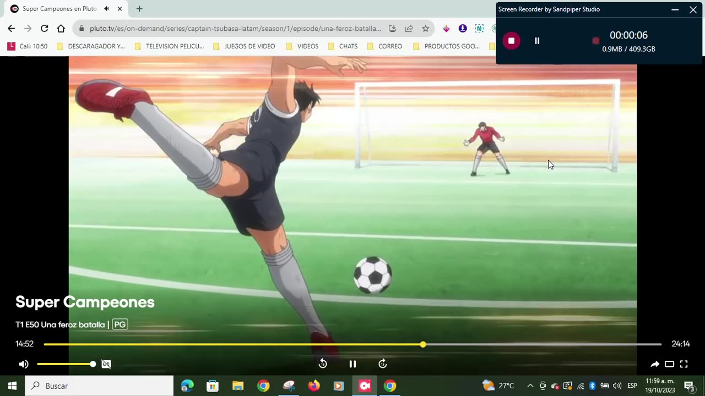This screenshot has height=396, width=705.
Task: Open the pink download arrow extension
Action: click(446, 29)
